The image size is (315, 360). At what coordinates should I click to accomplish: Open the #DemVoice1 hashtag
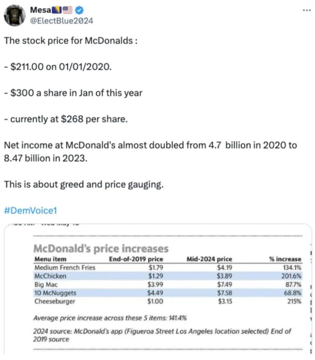(x=31, y=210)
